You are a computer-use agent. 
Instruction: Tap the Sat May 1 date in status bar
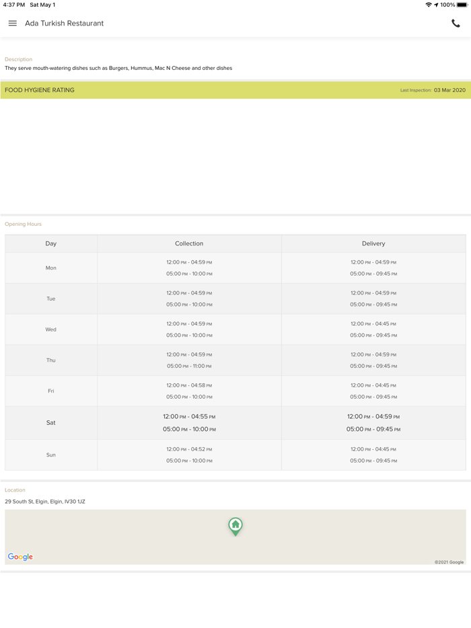42,5
